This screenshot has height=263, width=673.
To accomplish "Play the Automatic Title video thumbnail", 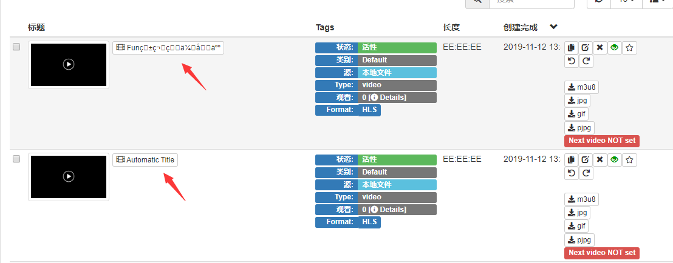I will [x=69, y=176].
